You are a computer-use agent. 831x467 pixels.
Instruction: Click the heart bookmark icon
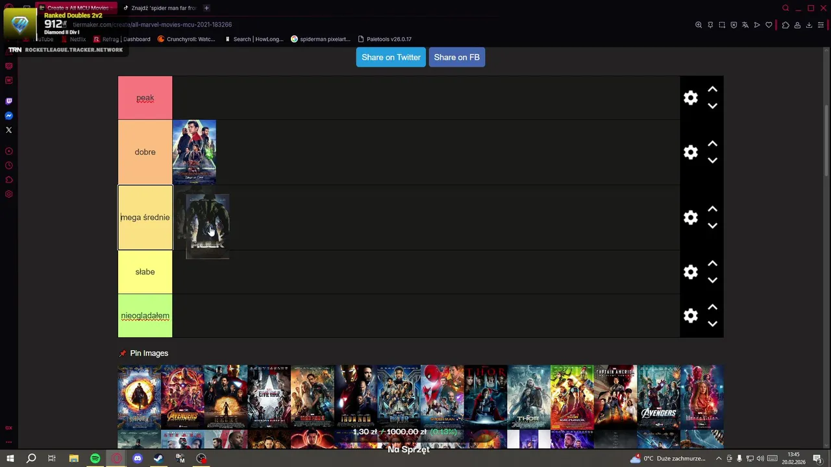pyautogui.click(x=769, y=25)
